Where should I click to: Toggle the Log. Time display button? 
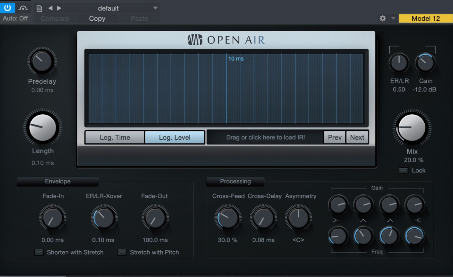point(115,137)
